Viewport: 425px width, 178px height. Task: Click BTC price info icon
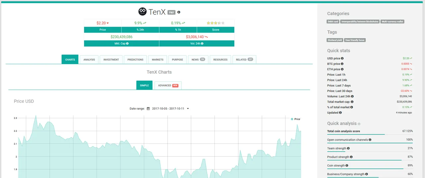[342, 64]
